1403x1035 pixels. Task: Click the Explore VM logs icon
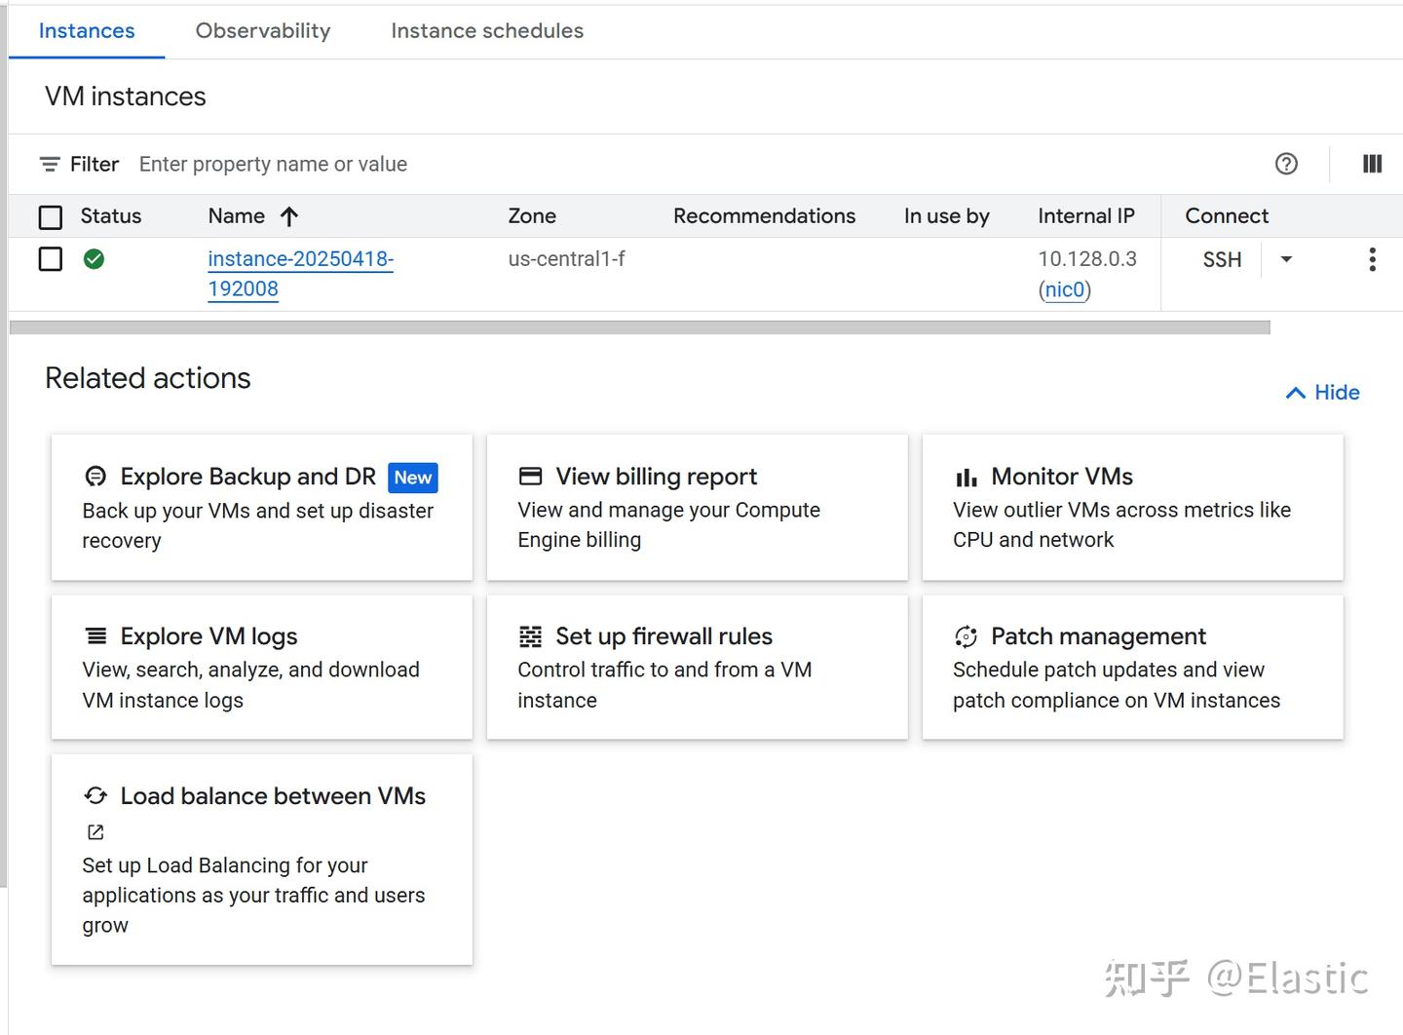[x=95, y=635]
